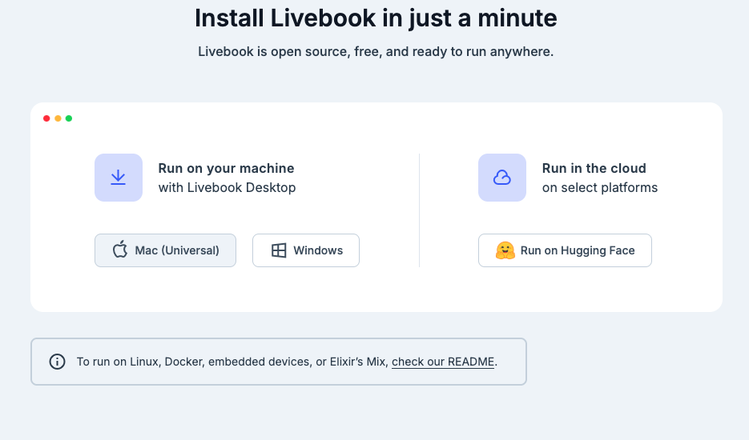Select the "Run in the cloud" heading
The image size is (749, 440).
coord(594,169)
